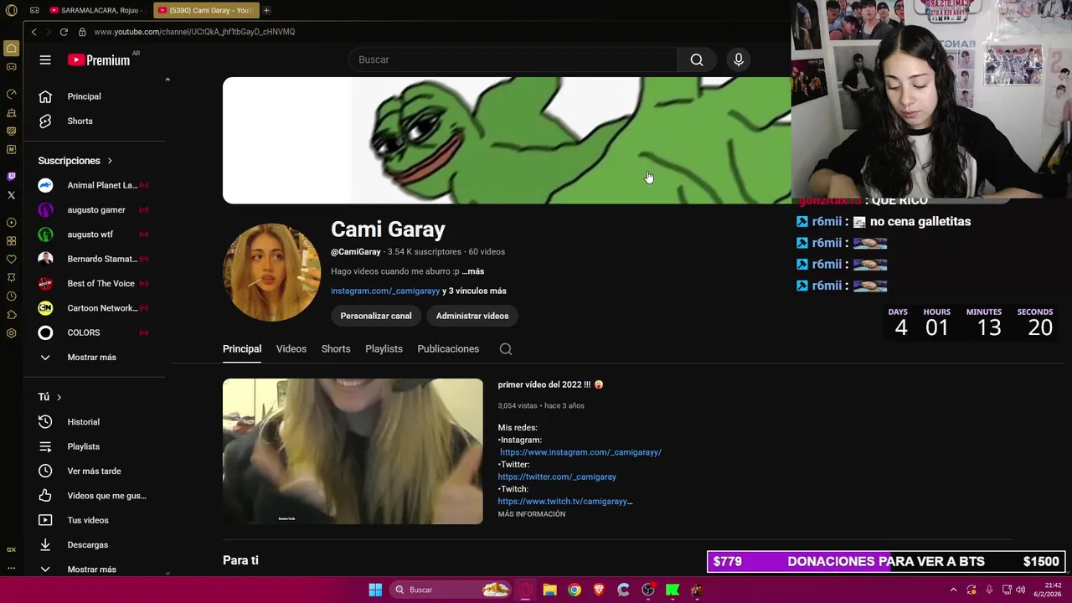Screen dimensions: 1072x603
Task: Launch Google Chrome from the taskbar
Action: pyautogui.click(x=575, y=590)
